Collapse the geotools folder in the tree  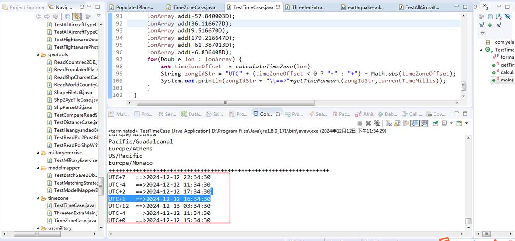pyautogui.click(x=38, y=55)
